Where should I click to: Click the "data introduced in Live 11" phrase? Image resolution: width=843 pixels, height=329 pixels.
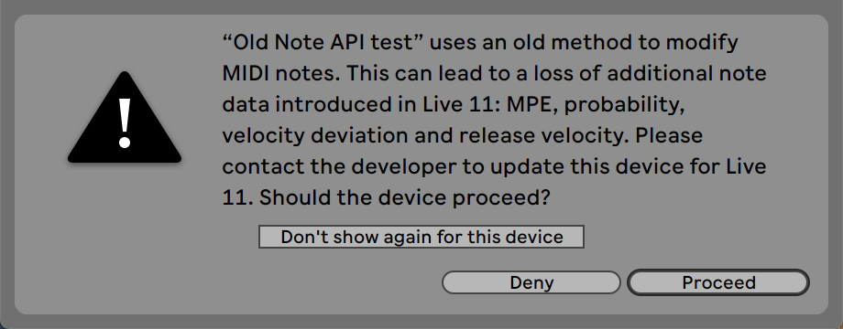361,104
